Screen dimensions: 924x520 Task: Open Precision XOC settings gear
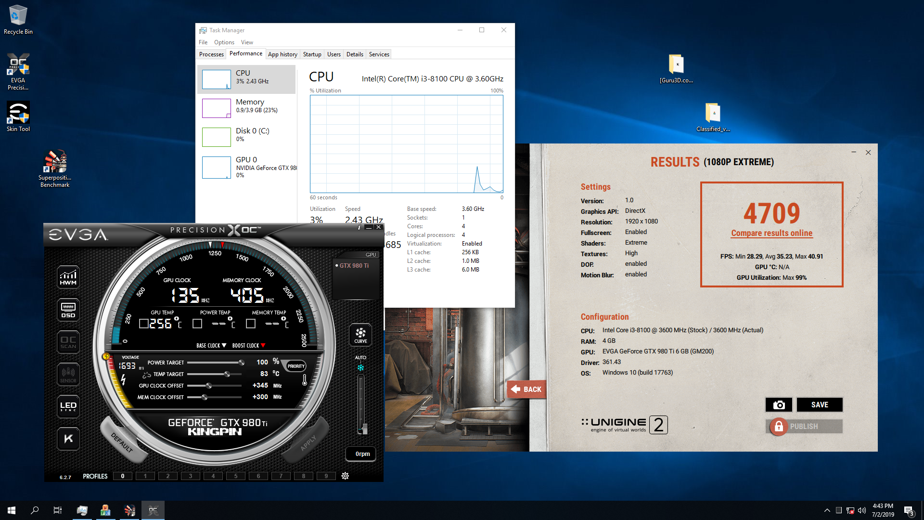(x=345, y=476)
